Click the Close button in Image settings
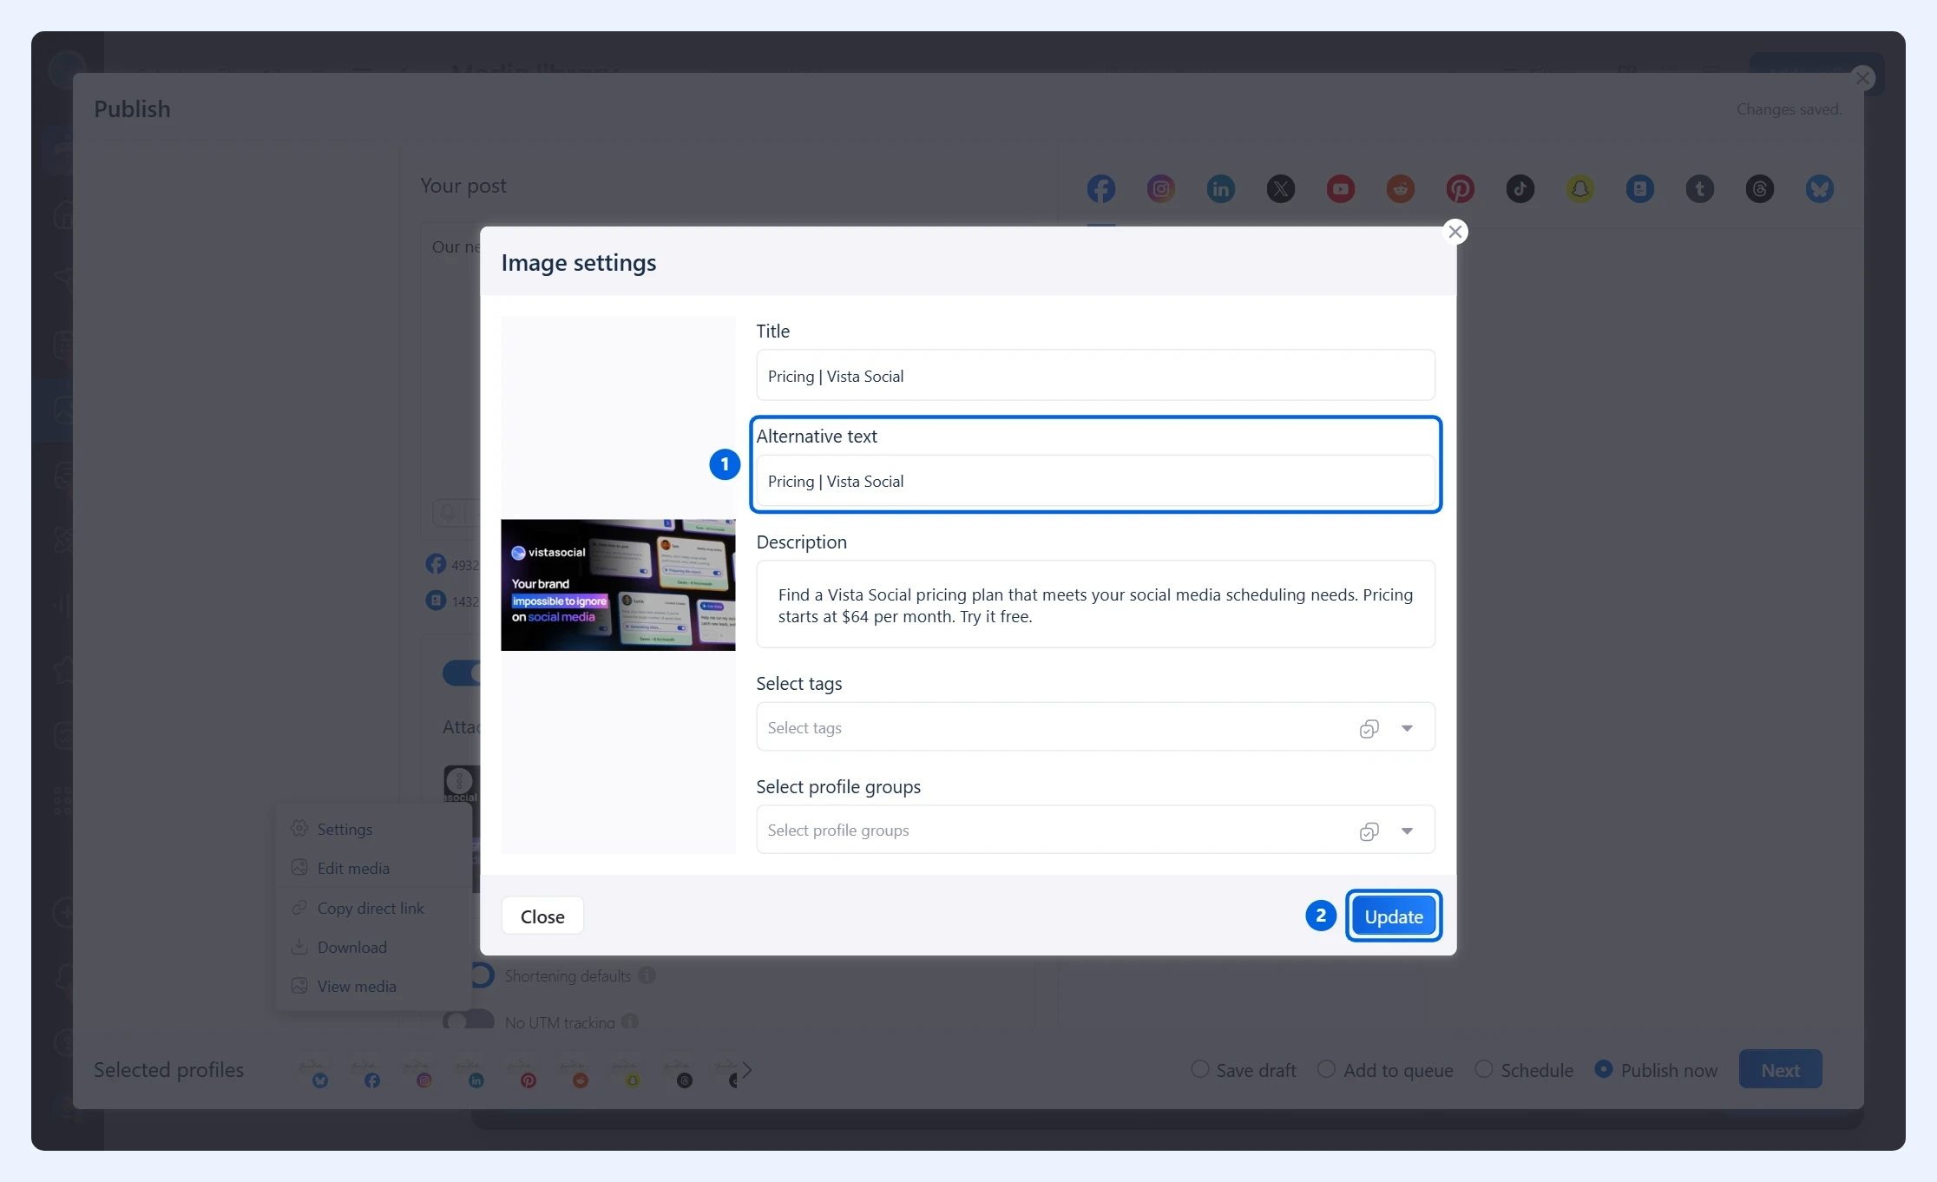This screenshot has height=1182, width=1937. [x=542, y=916]
